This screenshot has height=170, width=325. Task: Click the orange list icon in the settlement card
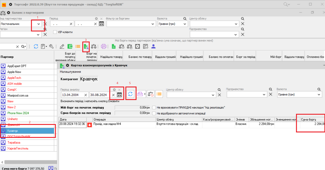pyautogui.click(x=159, y=94)
